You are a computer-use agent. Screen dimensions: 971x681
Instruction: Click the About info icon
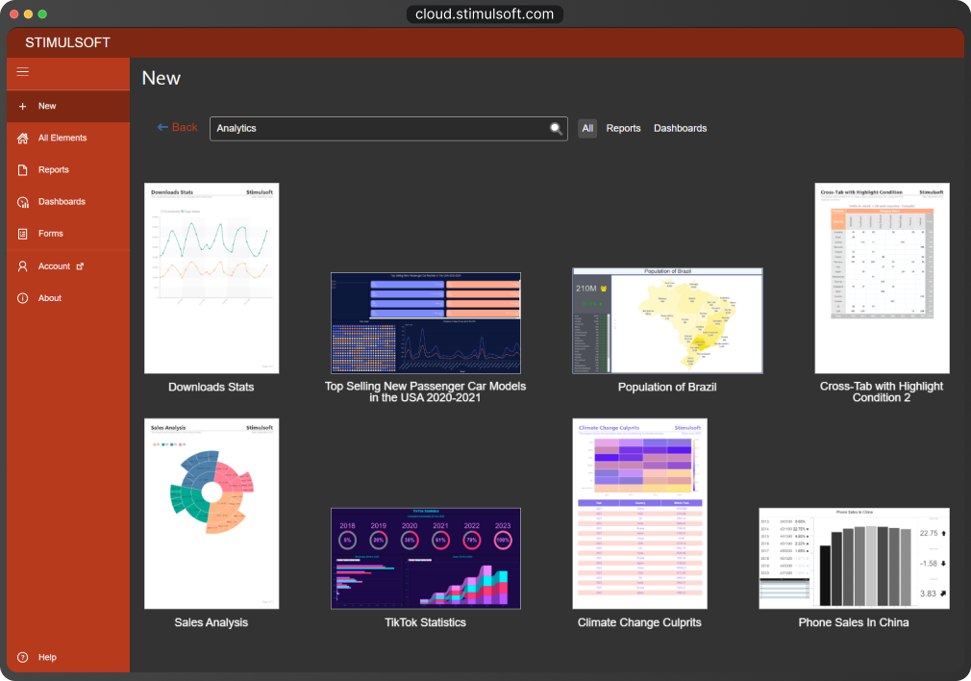(23, 298)
